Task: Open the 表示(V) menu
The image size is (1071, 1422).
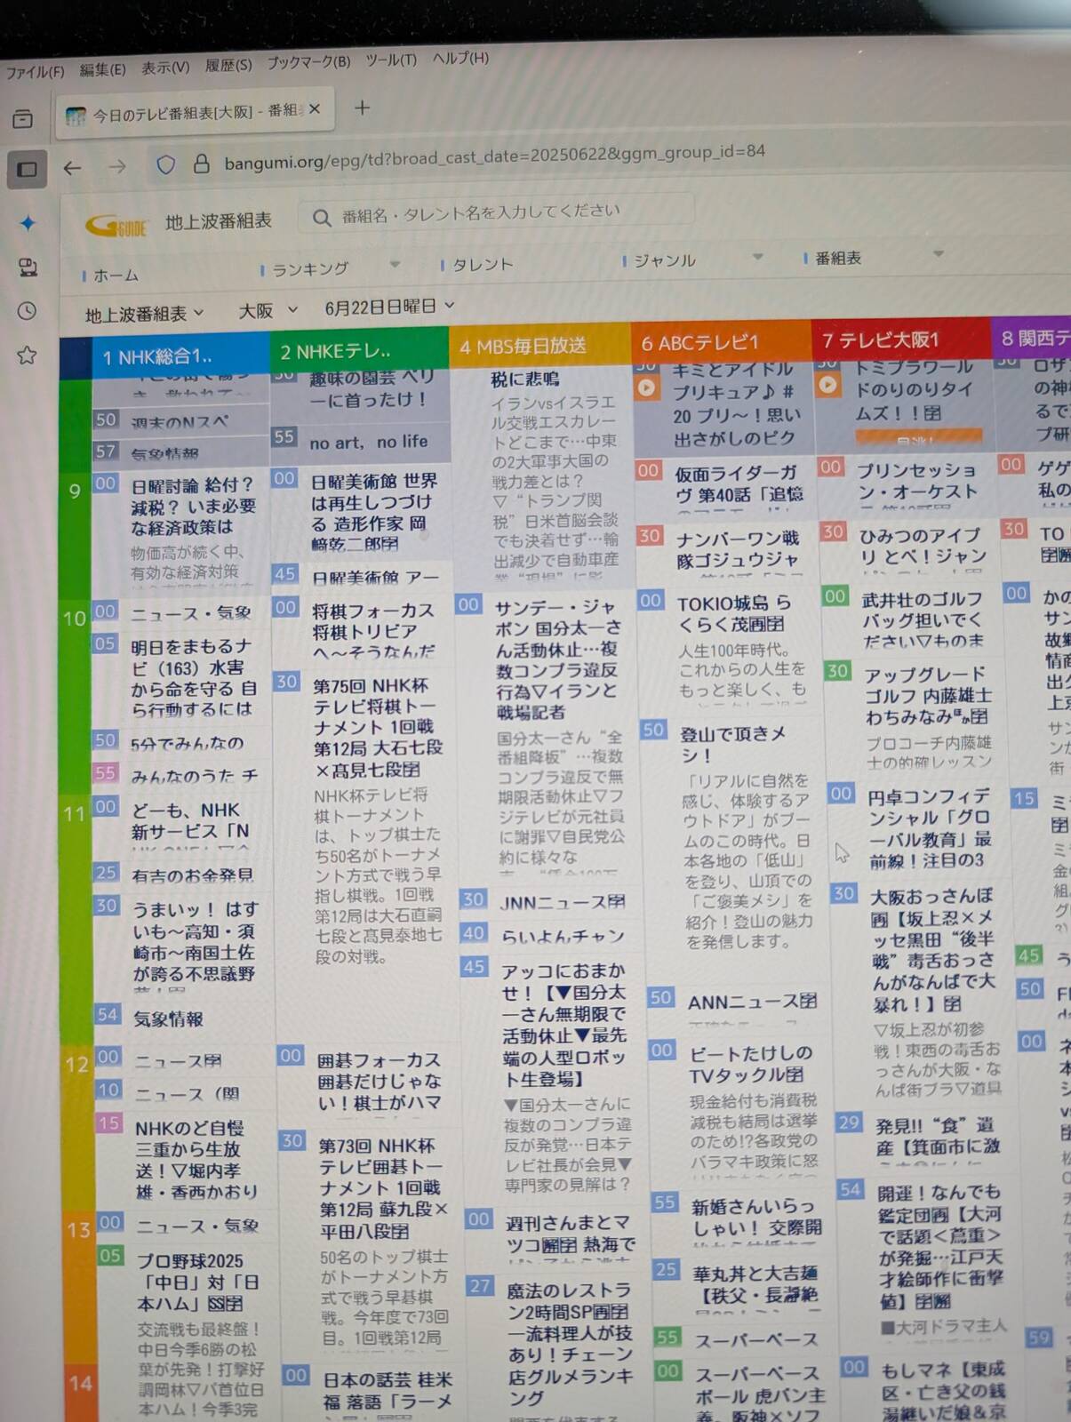Action: (x=165, y=68)
